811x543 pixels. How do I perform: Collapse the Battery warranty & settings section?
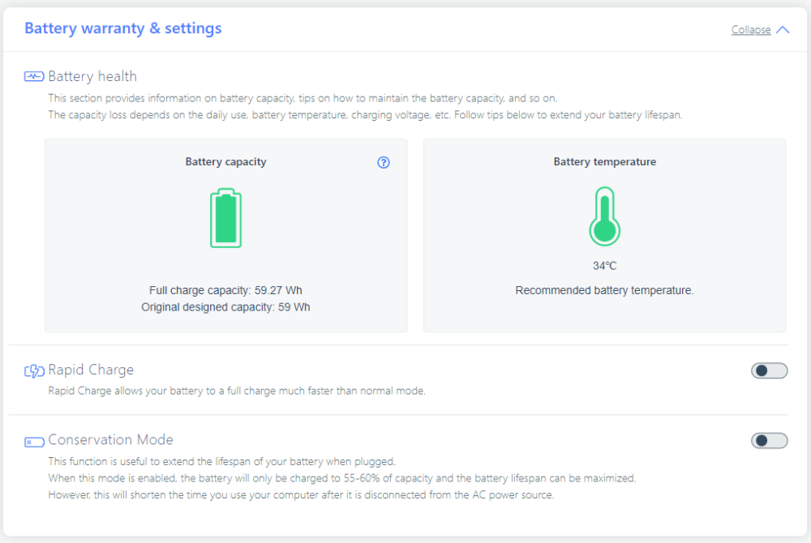(751, 30)
